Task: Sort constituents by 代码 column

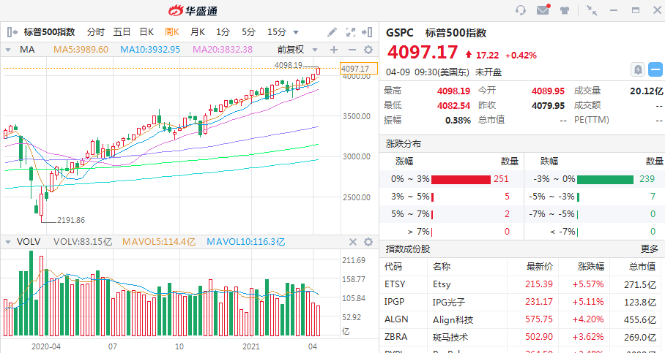Action: (393, 267)
